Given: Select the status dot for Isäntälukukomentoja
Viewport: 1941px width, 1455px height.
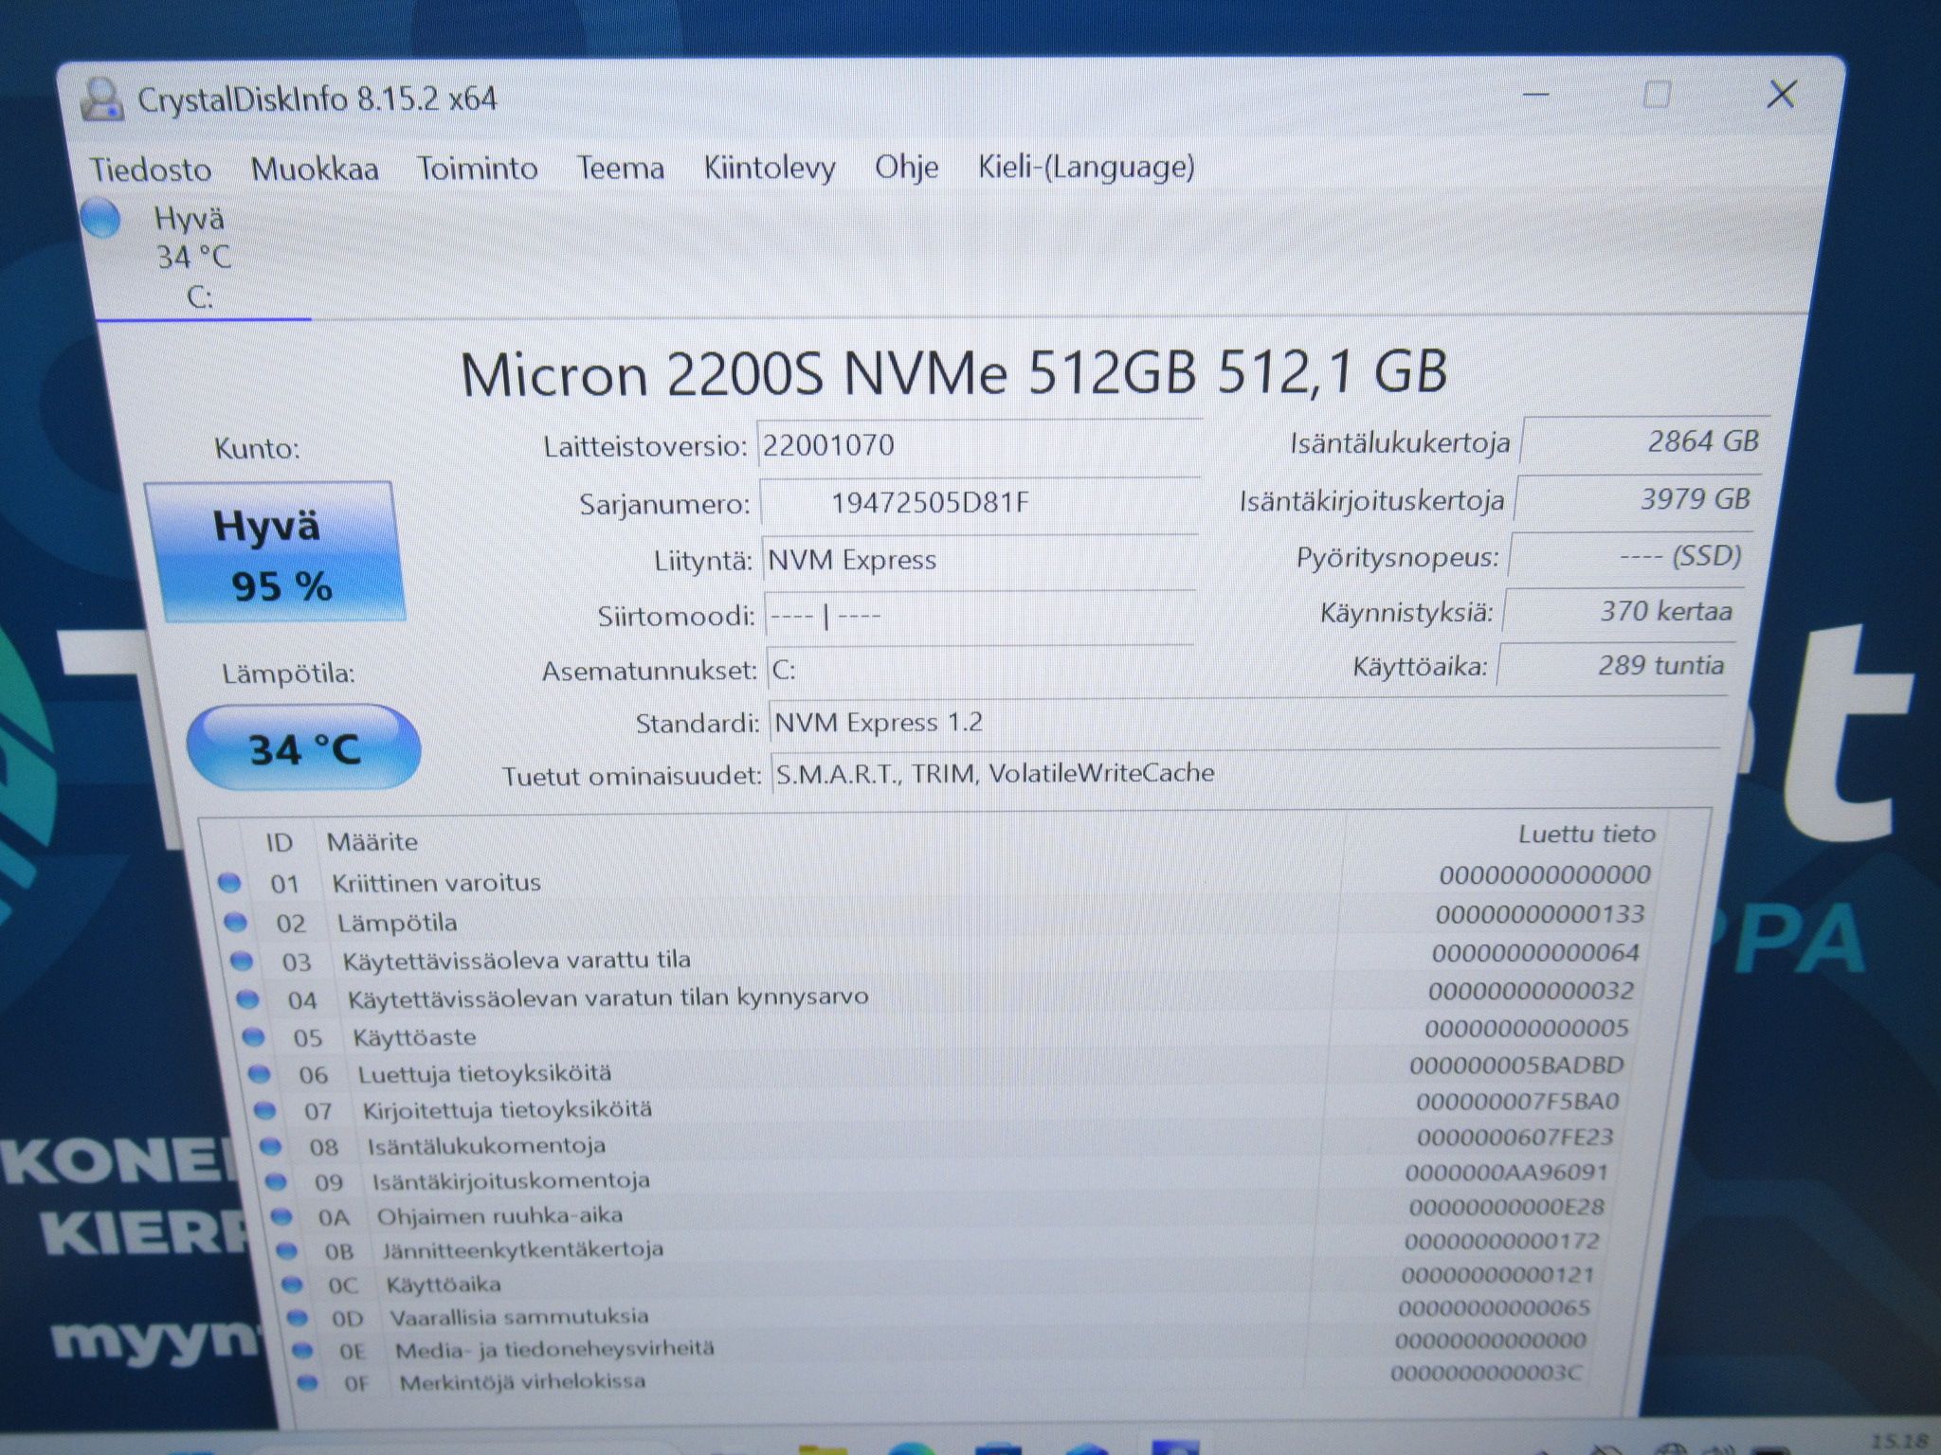Looking at the screenshot, I should coord(271,1146).
